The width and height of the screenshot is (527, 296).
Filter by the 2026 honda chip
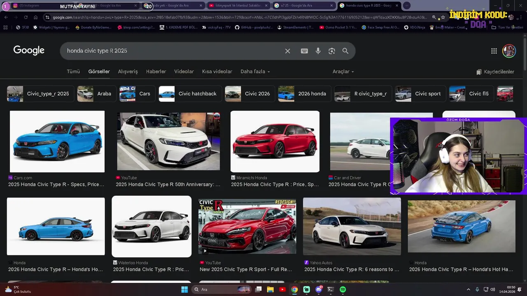[305, 94]
